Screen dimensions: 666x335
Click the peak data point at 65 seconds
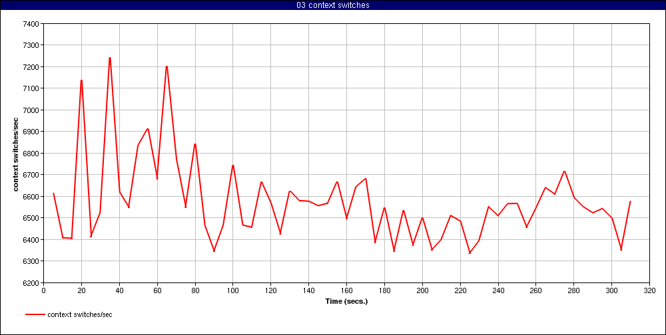pyautogui.click(x=166, y=66)
